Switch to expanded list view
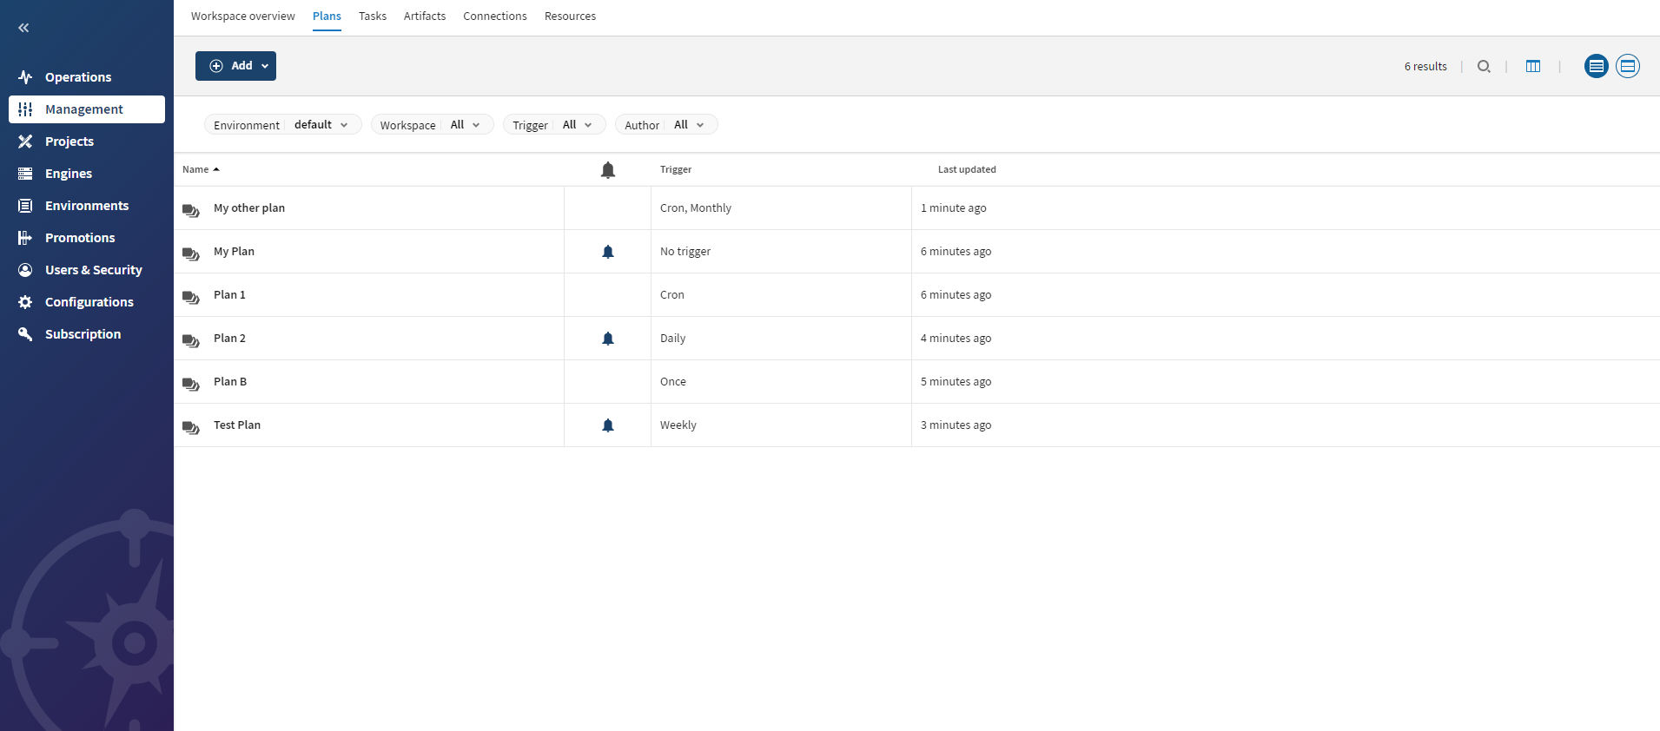The image size is (1660, 731). pyautogui.click(x=1628, y=66)
